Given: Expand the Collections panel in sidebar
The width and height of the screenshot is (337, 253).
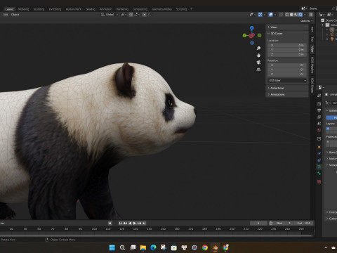Looking at the screenshot, I should tap(287, 88).
